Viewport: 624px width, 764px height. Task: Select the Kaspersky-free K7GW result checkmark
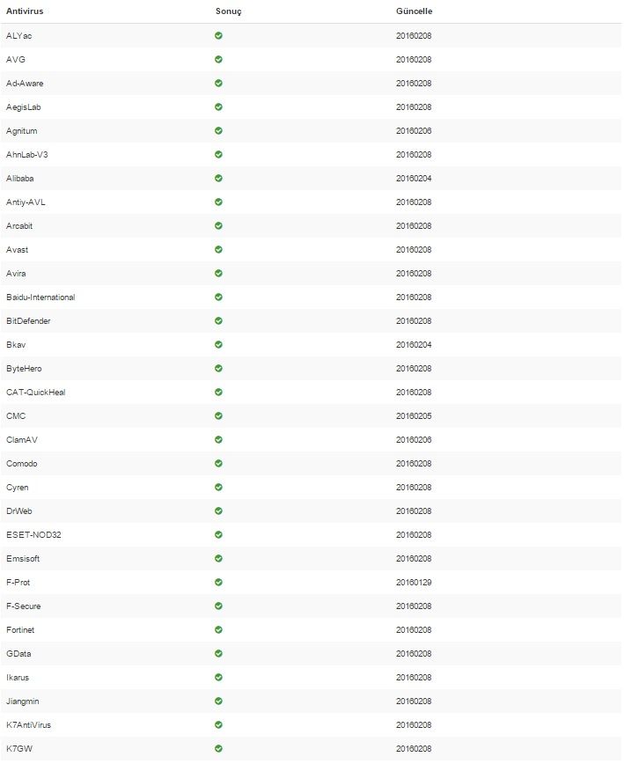(x=219, y=748)
